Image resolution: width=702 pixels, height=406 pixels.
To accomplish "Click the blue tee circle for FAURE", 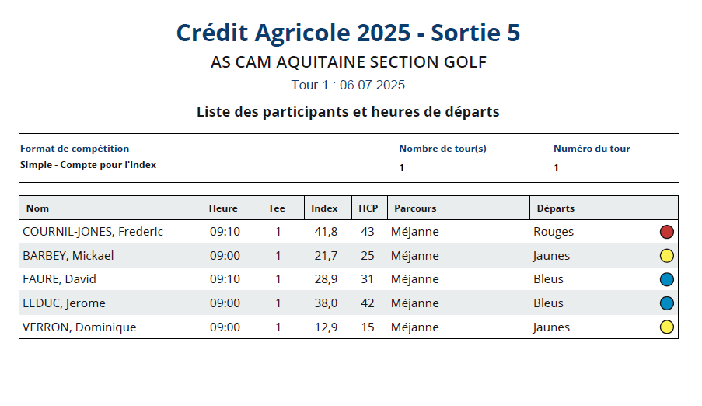I will 667,279.
